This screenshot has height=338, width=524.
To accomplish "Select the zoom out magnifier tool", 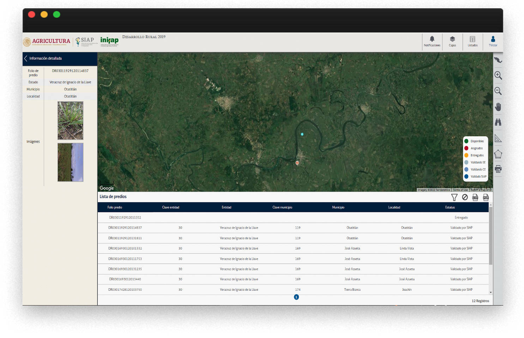I will pyautogui.click(x=498, y=91).
